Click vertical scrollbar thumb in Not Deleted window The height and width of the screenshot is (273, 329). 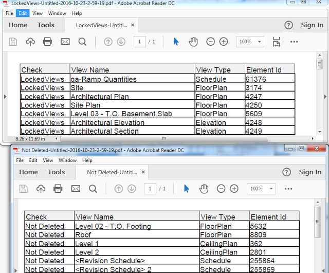pos(318,222)
